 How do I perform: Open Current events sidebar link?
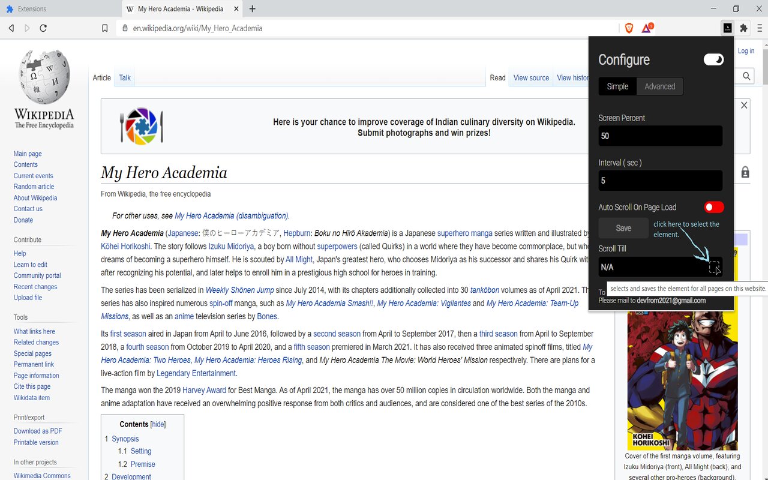tap(34, 176)
